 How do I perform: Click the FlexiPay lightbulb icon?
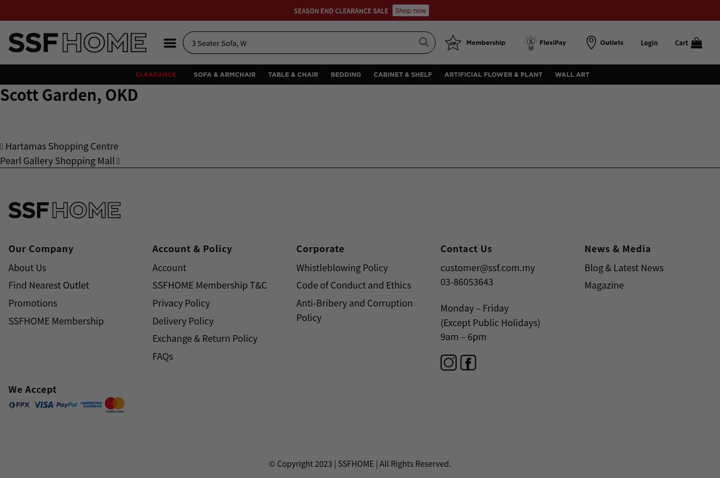[530, 43]
